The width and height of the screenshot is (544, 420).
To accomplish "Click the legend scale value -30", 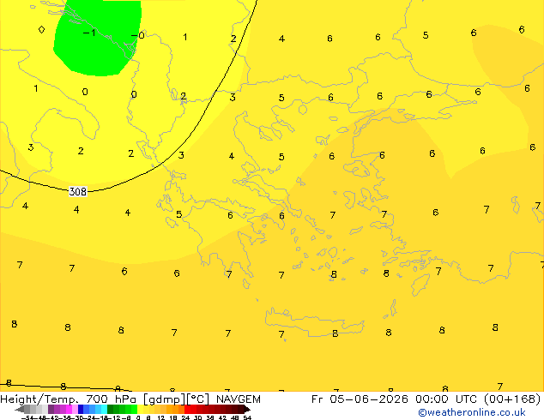I will (76, 417).
